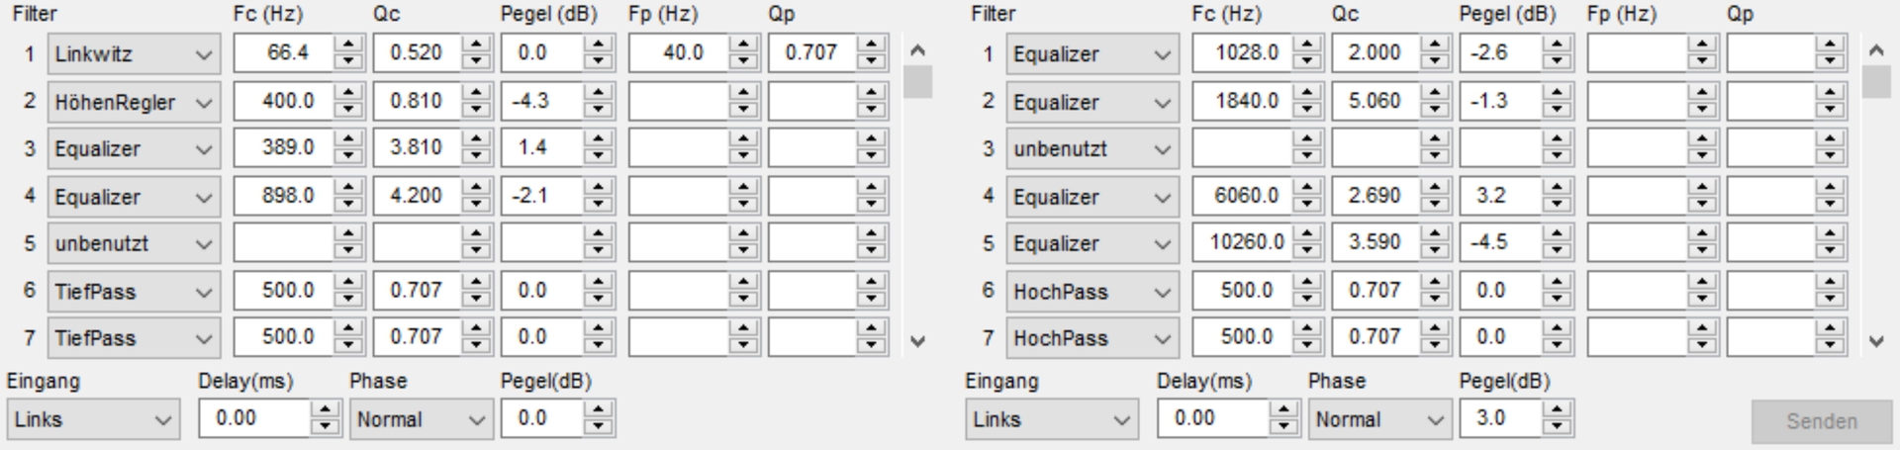Click the Qp field of the Linkwitz filter
Screen dimensions: 1900x450
tap(810, 52)
